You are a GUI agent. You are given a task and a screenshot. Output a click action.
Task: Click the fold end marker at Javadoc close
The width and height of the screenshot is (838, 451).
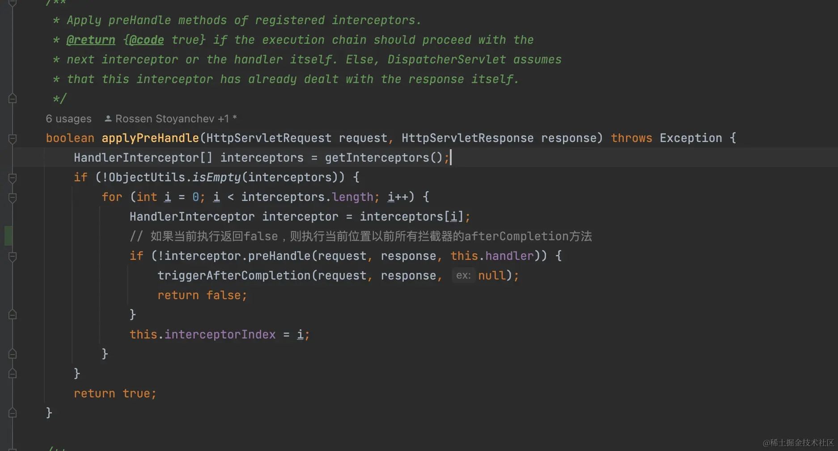[13, 99]
